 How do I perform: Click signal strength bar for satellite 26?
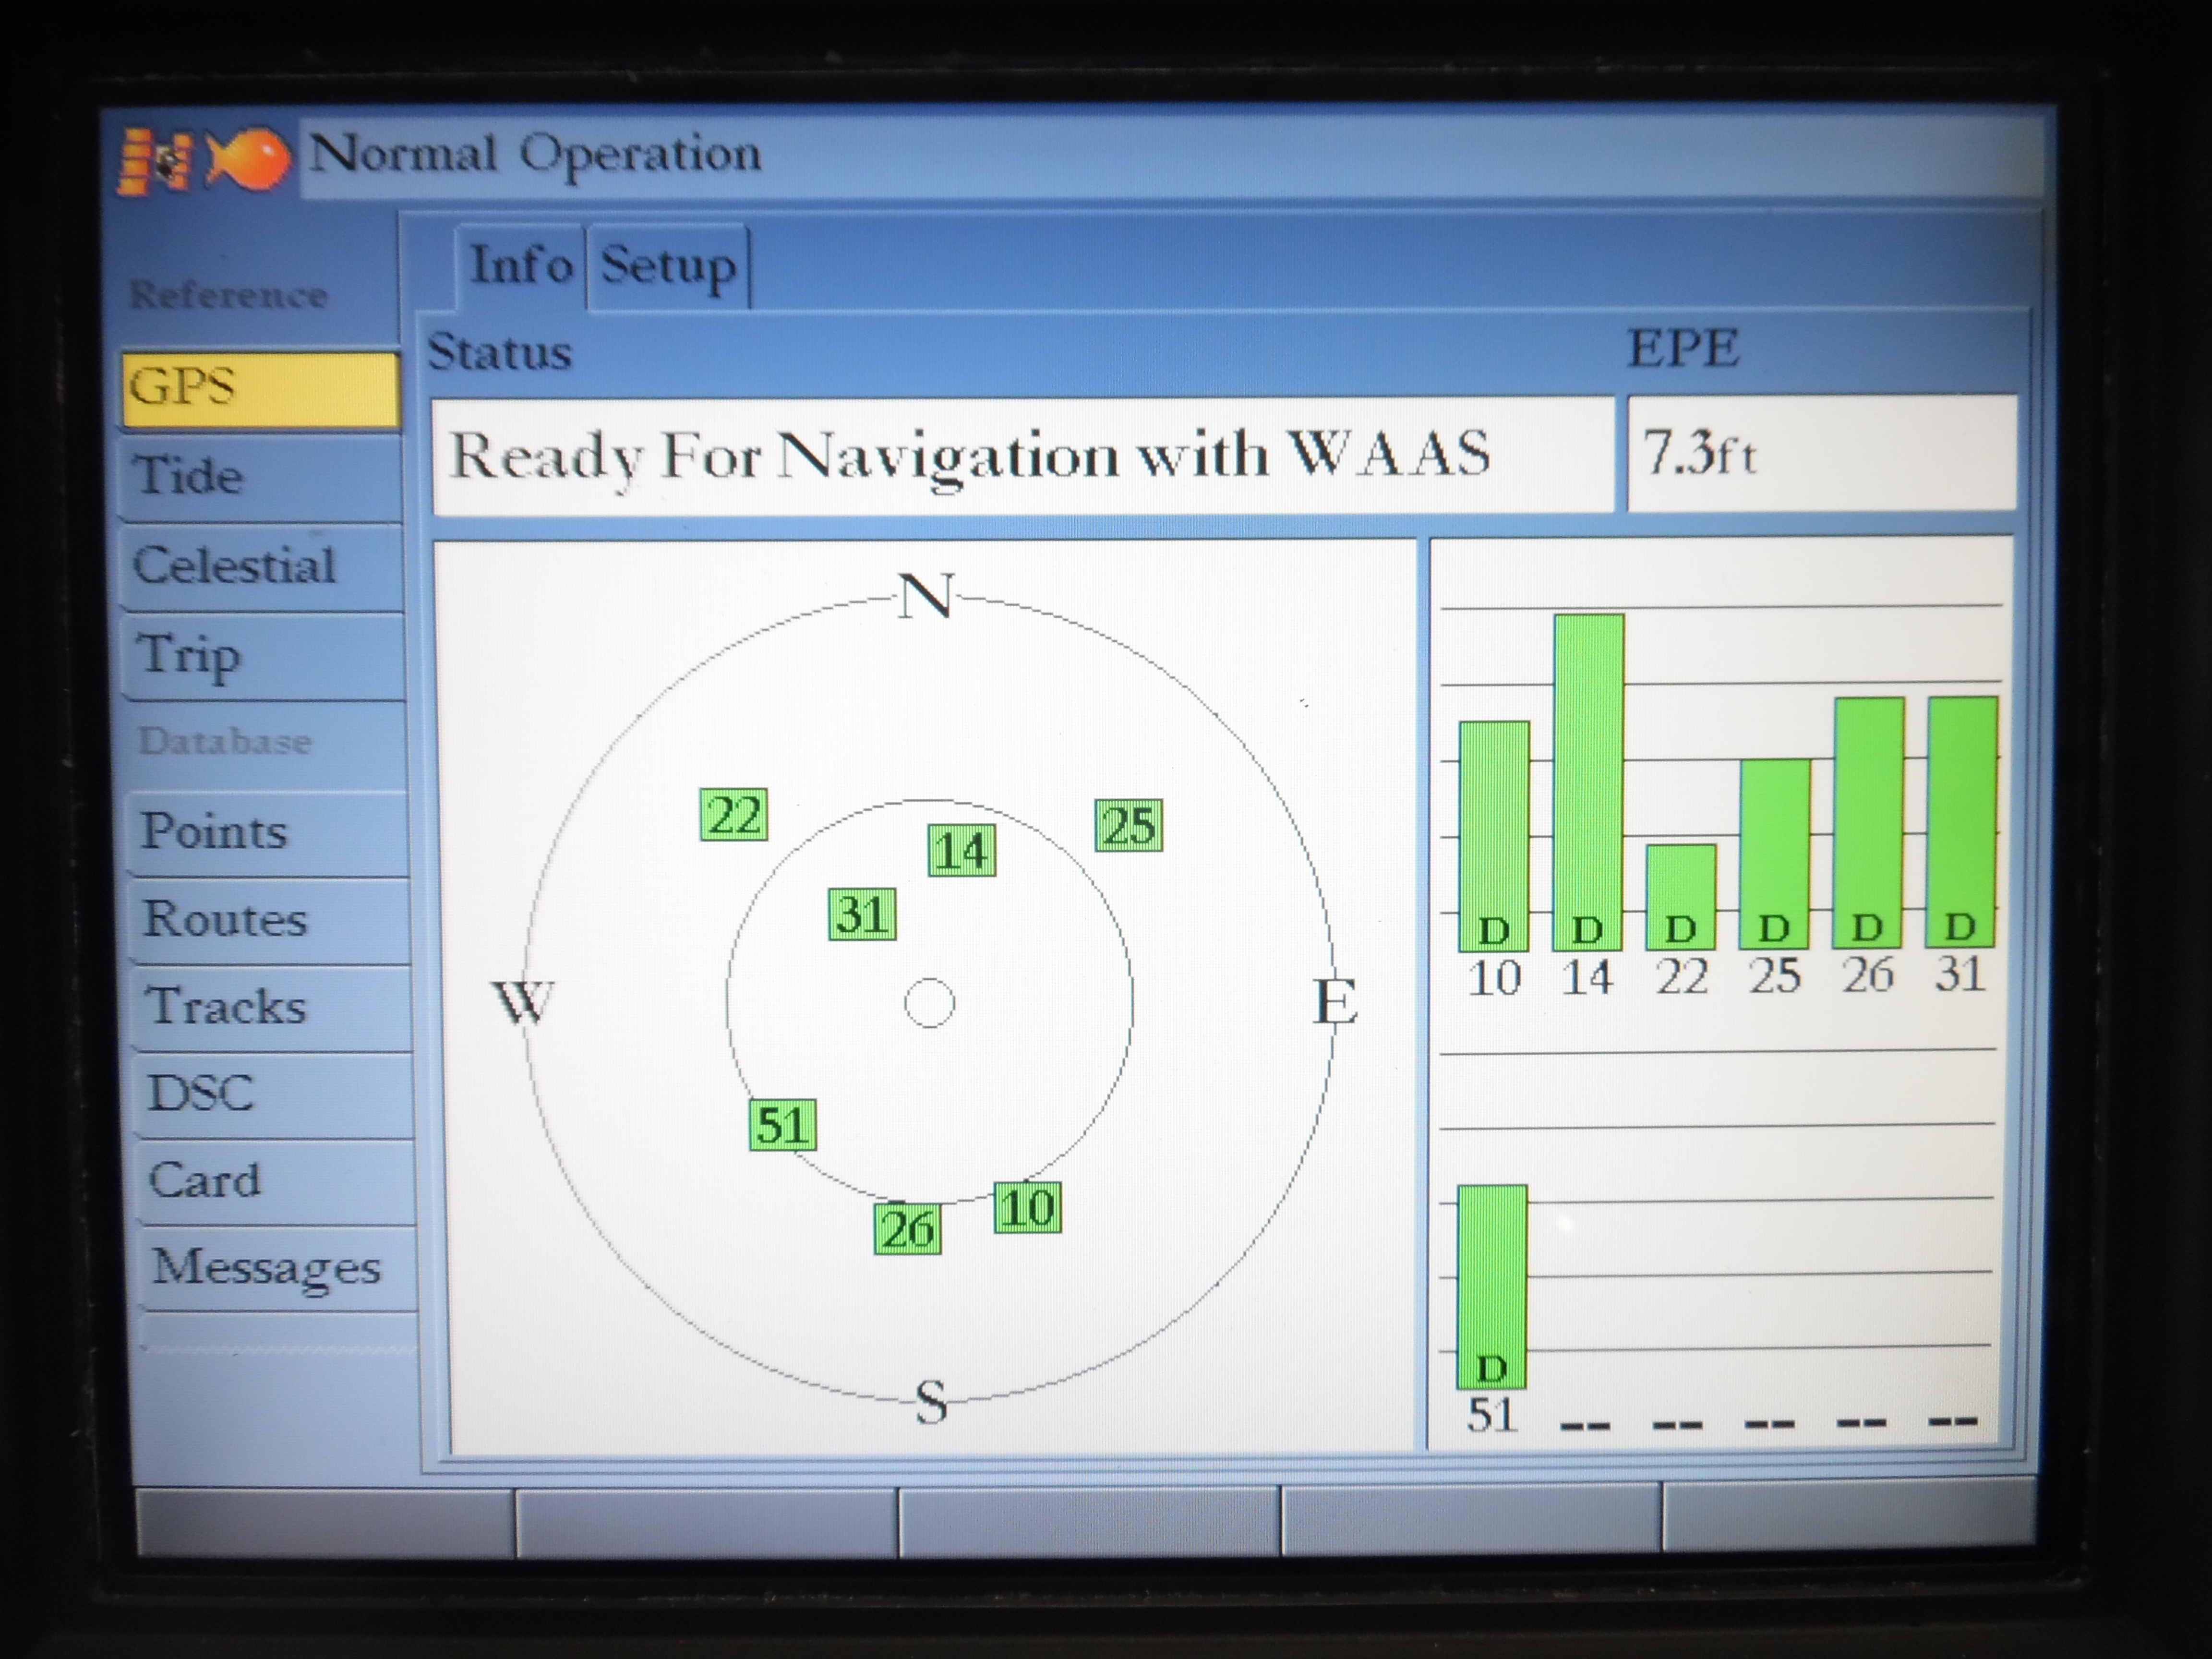click(x=1868, y=823)
